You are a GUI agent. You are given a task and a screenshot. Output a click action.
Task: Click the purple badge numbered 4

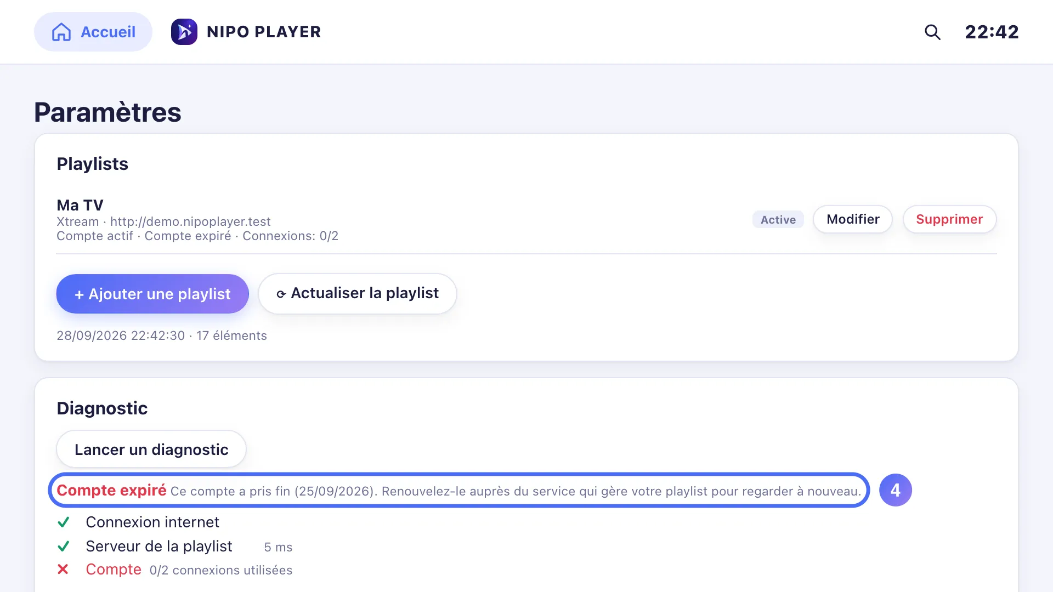click(x=896, y=490)
